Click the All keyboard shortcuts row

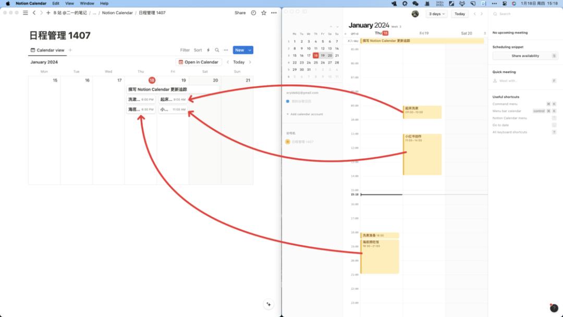point(524,132)
